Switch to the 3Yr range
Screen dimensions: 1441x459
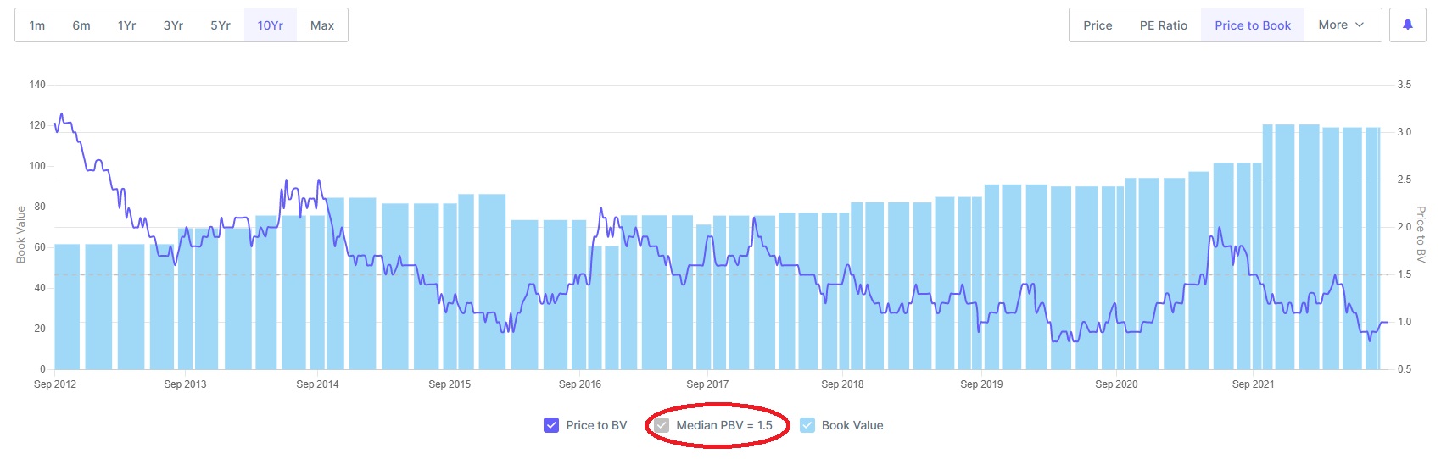173,25
